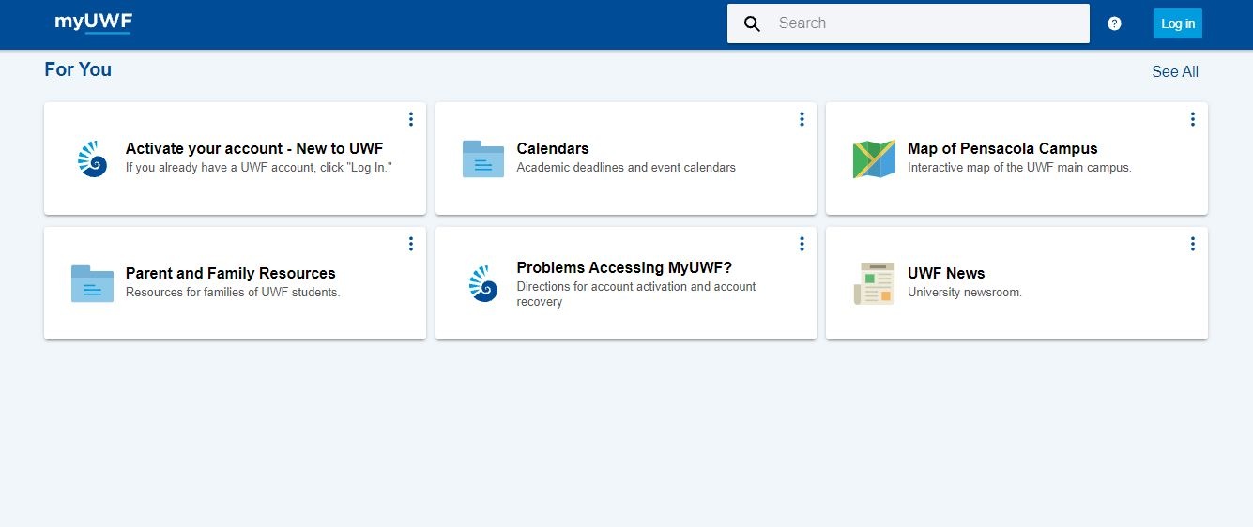Click the nautilus icon on Activate your account card

coord(92,158)
